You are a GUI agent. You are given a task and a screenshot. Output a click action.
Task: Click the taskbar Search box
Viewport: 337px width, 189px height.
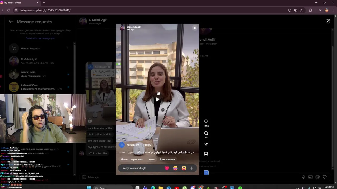coord(113,188)
